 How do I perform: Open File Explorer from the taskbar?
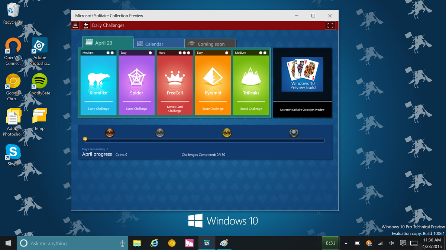tap(137, 243)
